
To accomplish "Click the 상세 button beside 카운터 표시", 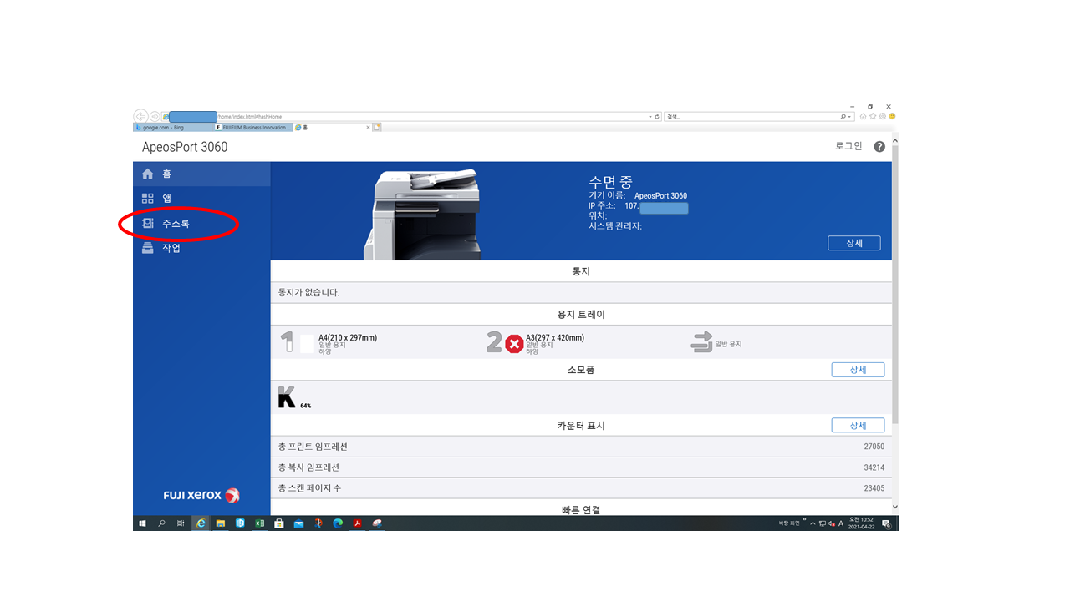I will (x=858, y=426).
